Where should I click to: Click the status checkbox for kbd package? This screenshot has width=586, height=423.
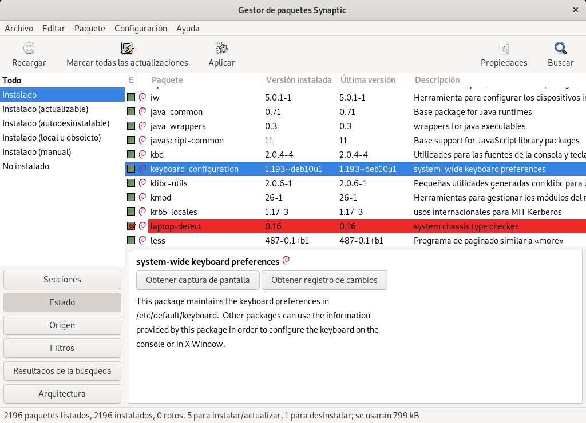pyautogui.click(x=132, y=154)
